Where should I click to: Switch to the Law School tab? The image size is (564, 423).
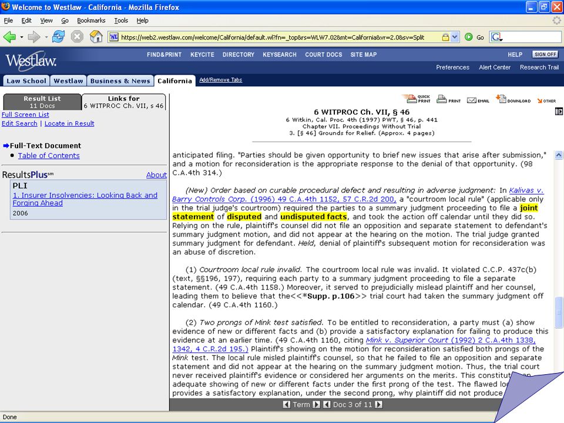(x=26, y=81)
